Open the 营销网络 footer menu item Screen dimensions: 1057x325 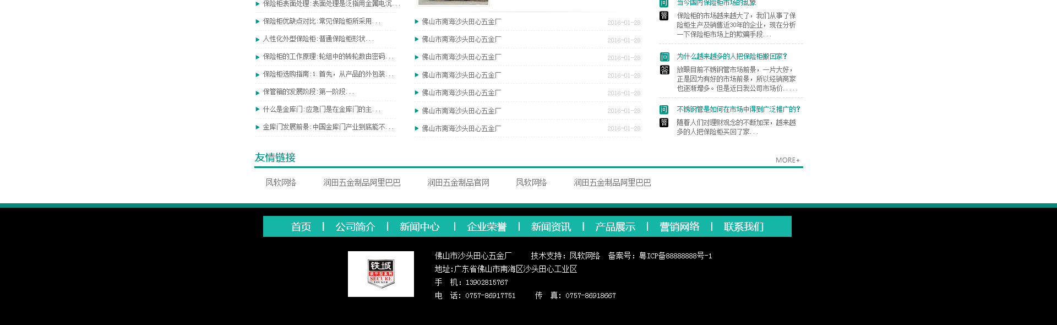(x=679, y=227)
